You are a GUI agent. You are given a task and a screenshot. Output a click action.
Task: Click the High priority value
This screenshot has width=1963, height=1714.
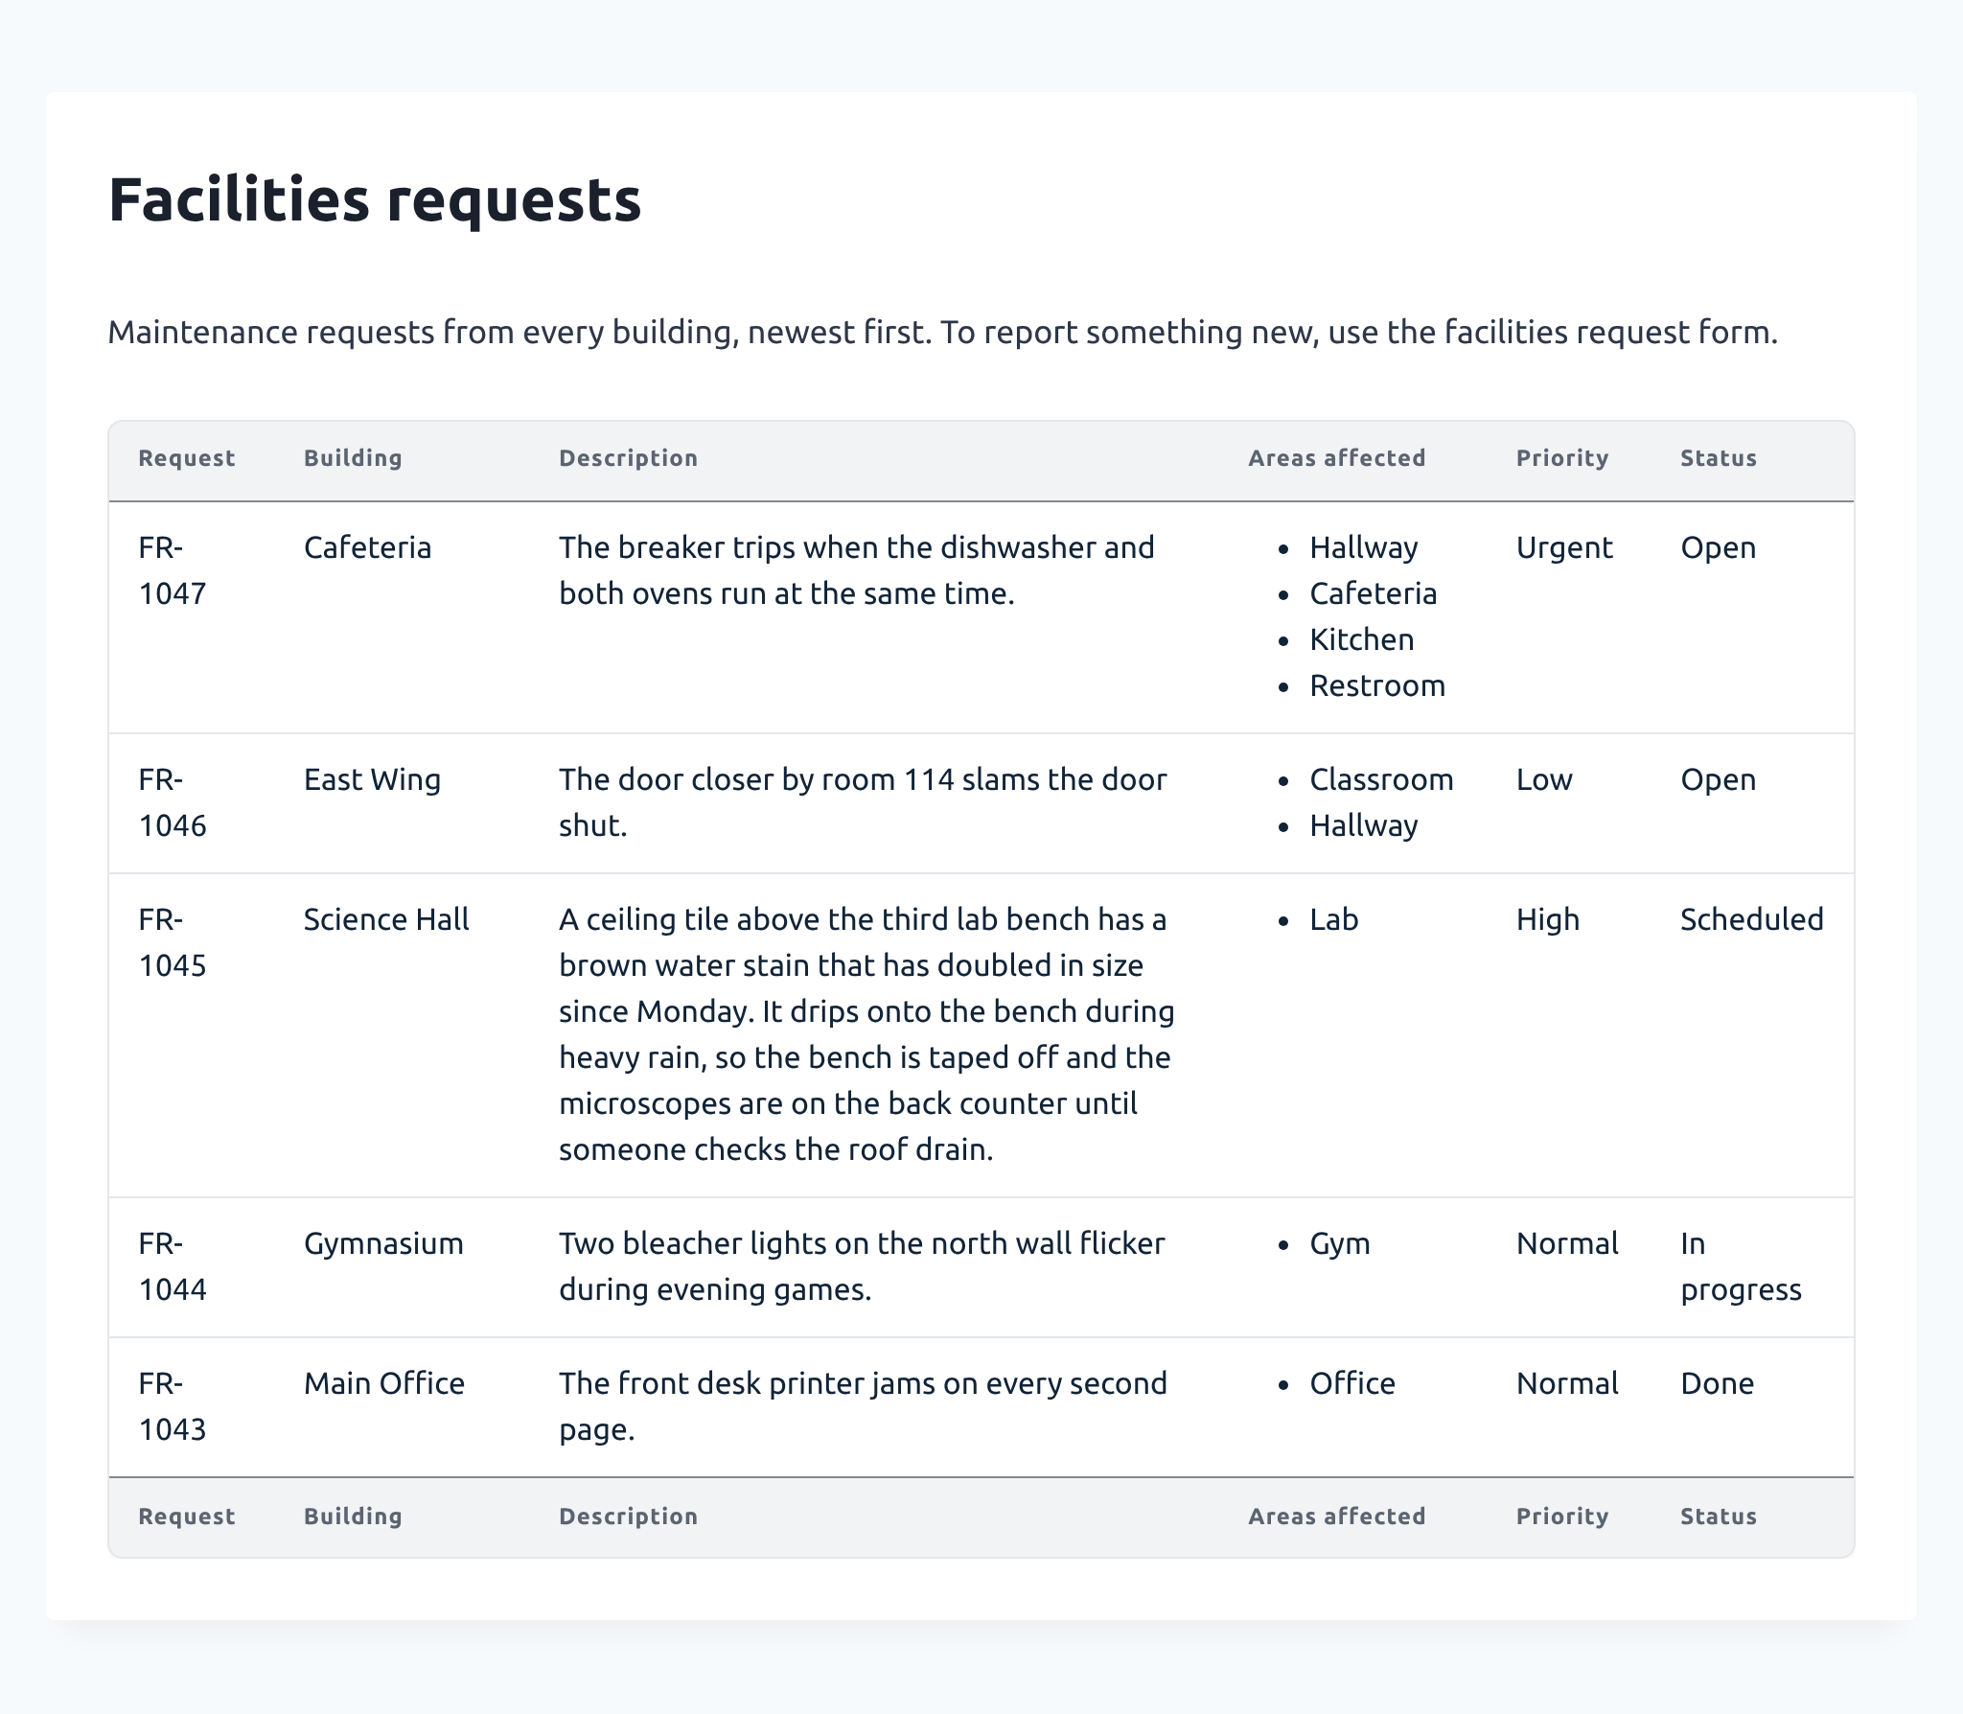point(1548,919)
